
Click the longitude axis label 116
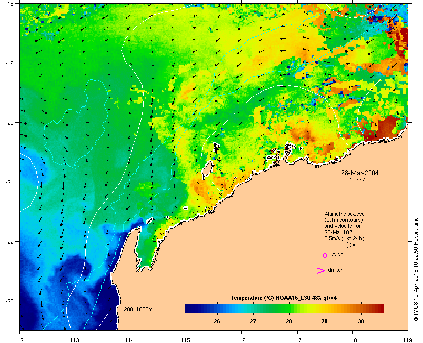(241, 340)
